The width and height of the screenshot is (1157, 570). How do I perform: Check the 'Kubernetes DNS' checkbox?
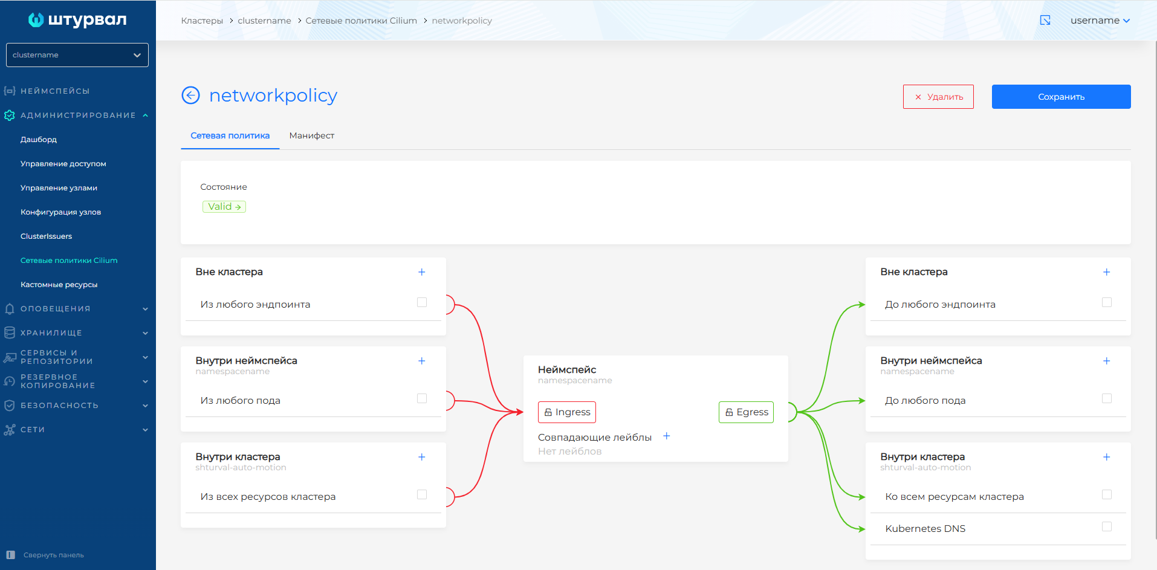1106,526
